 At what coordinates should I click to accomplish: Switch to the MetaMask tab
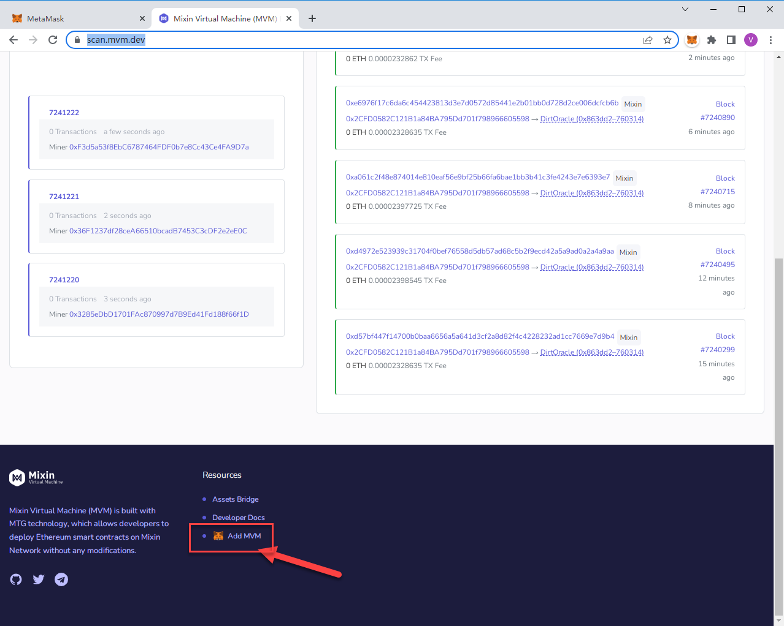tap(74, 18)
